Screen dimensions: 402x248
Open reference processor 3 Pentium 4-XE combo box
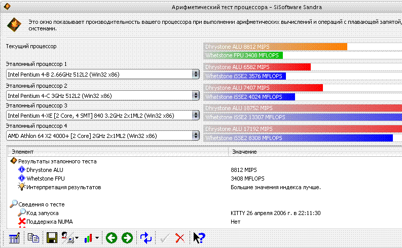pyautogui.click(x=102, y=116)
